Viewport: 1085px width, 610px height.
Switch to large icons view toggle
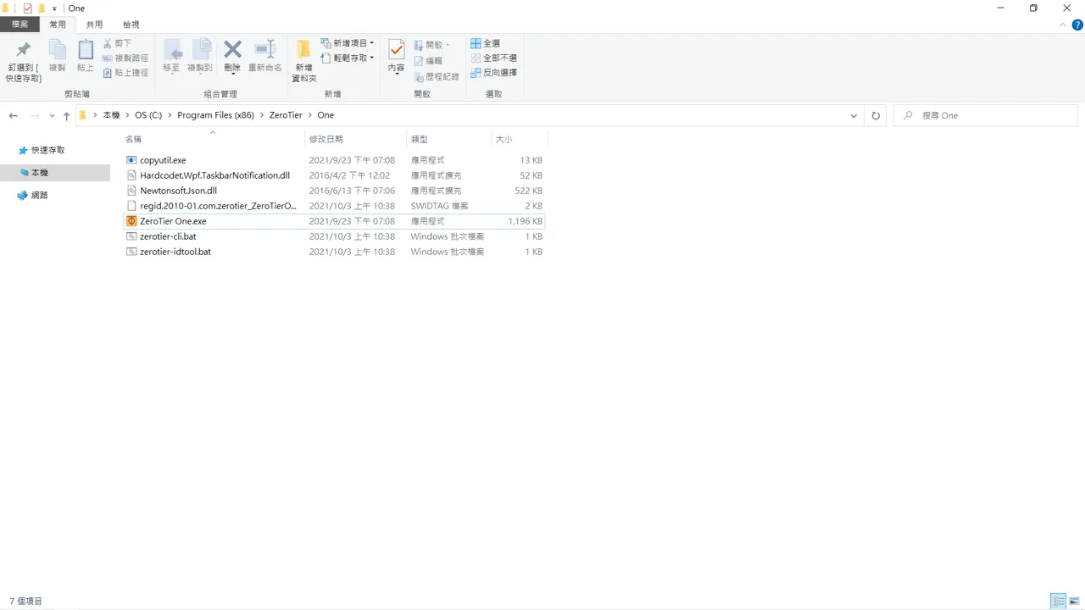[1074, 602]
